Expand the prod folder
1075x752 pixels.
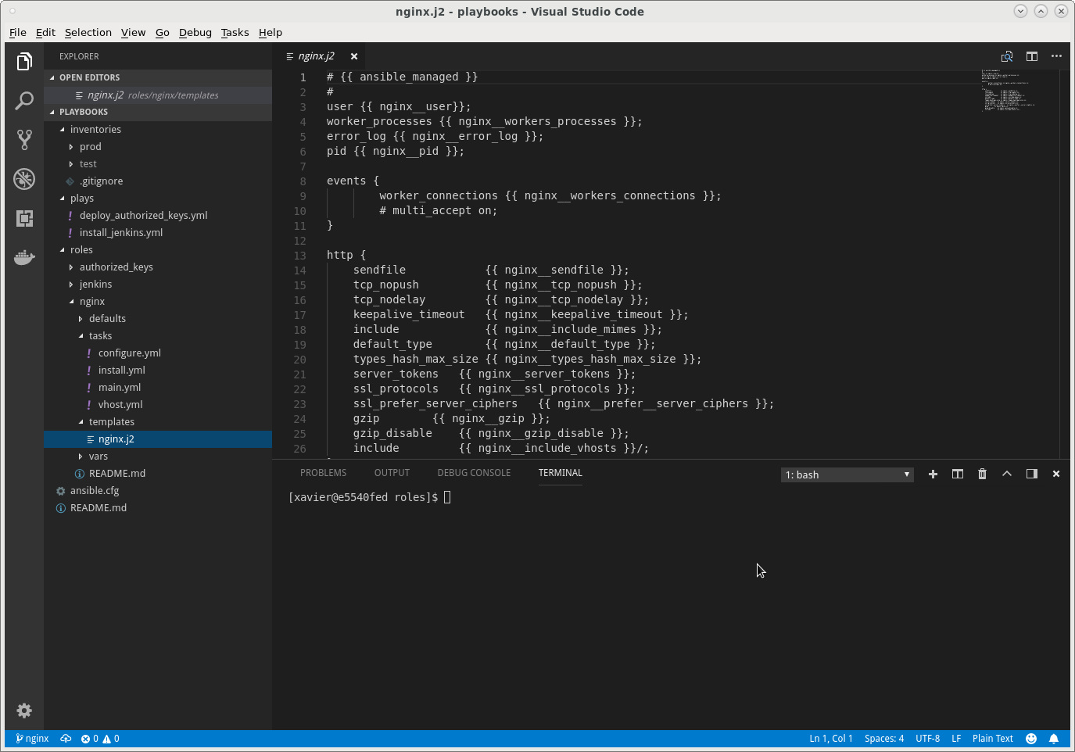point(158,147)
